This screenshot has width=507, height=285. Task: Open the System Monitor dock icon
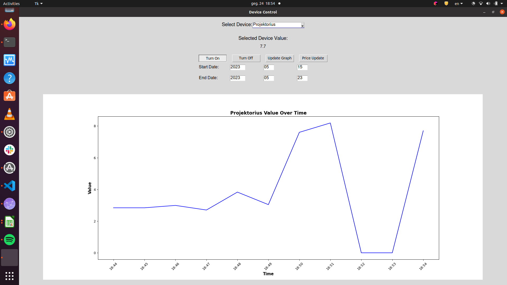coord(9,60)
